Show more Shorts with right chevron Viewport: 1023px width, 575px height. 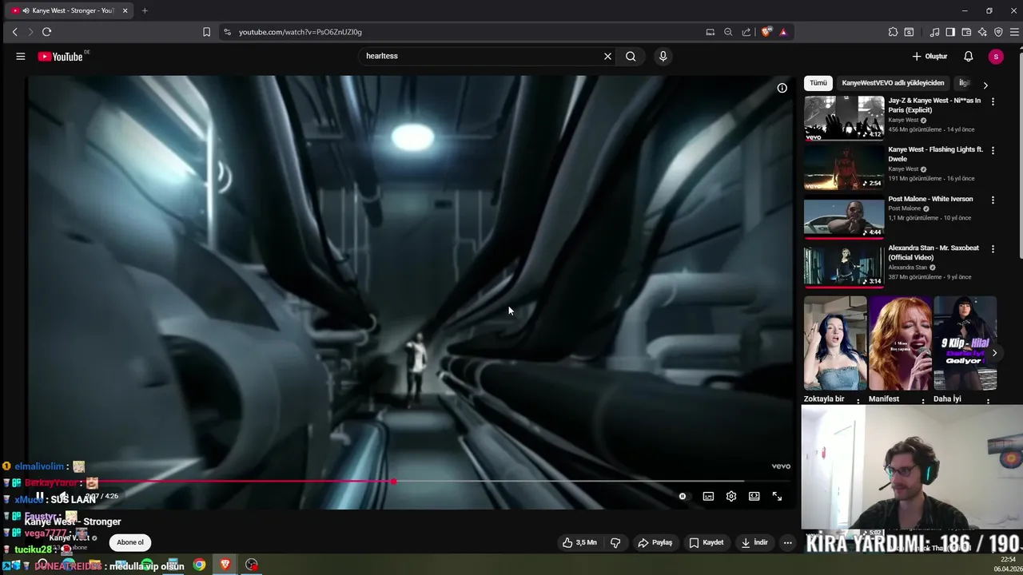tap(994, 352)
